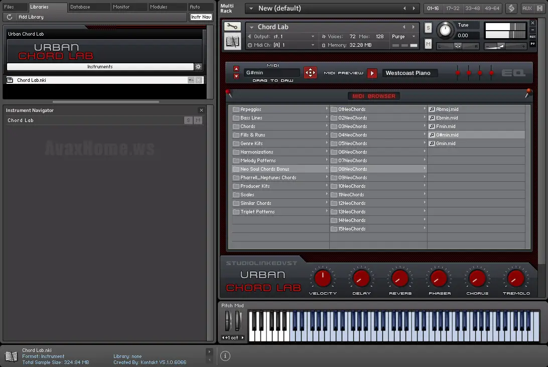Select the G#min.mid file in the browser
Screen dimensions: 548x367
(476, 135)
